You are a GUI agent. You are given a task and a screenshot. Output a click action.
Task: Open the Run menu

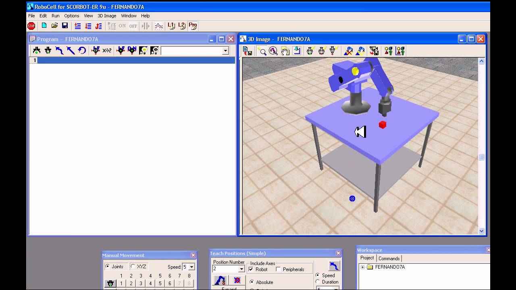point(56,16)
